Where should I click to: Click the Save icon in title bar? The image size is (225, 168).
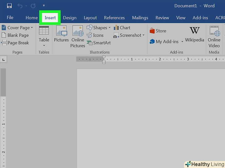click(x=9, y=6)
